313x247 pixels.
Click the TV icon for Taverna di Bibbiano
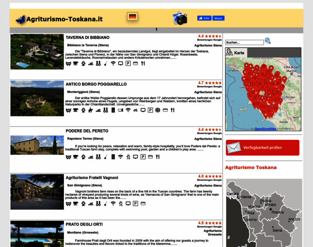(120, 63)
